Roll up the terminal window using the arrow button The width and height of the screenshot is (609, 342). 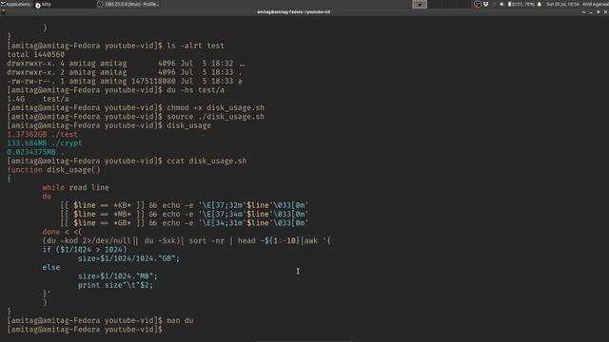[583, 12]
